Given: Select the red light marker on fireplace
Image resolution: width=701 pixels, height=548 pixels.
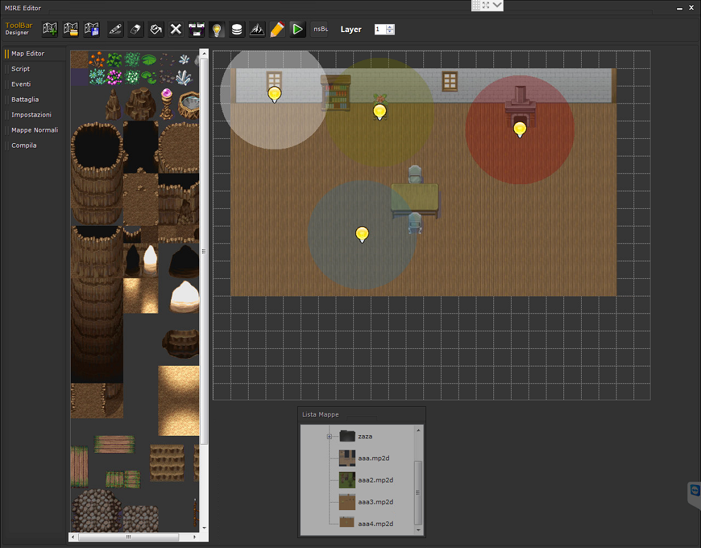Looking at the screenshot, I should (x=519, y=129).
